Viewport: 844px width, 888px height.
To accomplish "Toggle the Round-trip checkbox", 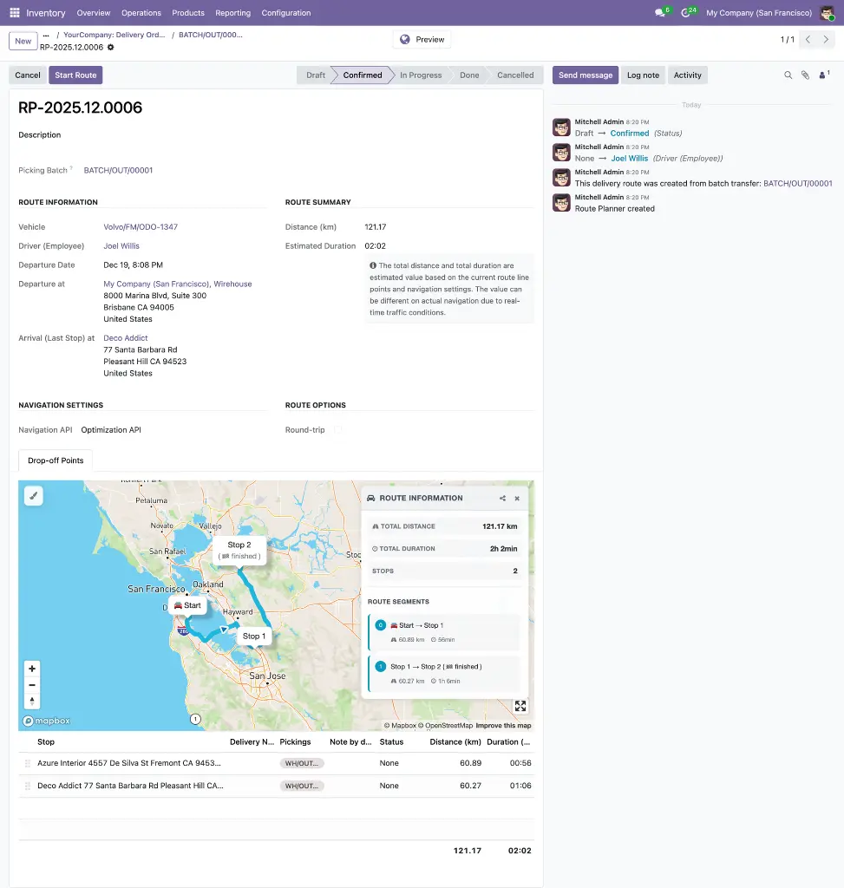I will coord(338,430).
